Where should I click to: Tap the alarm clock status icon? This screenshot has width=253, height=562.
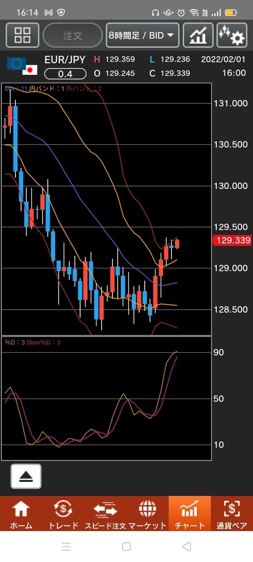pyautogui.click(x=181, y=13)
